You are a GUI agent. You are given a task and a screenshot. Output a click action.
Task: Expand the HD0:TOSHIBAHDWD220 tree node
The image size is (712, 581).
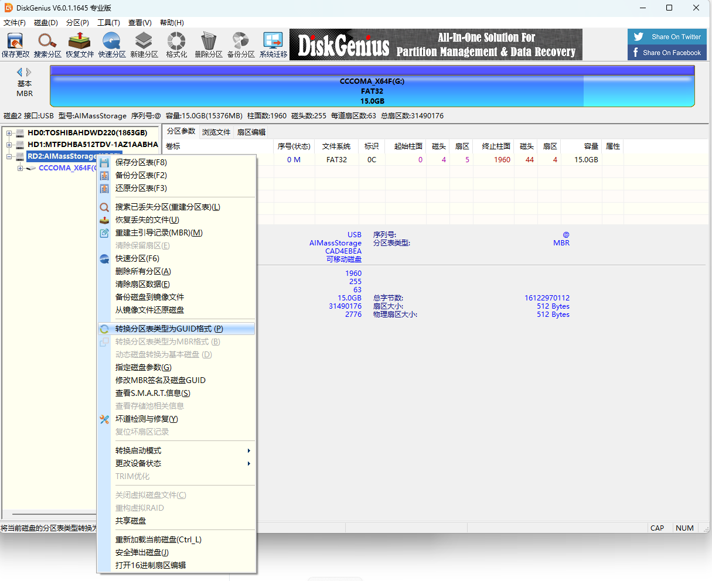coord(9,133)
